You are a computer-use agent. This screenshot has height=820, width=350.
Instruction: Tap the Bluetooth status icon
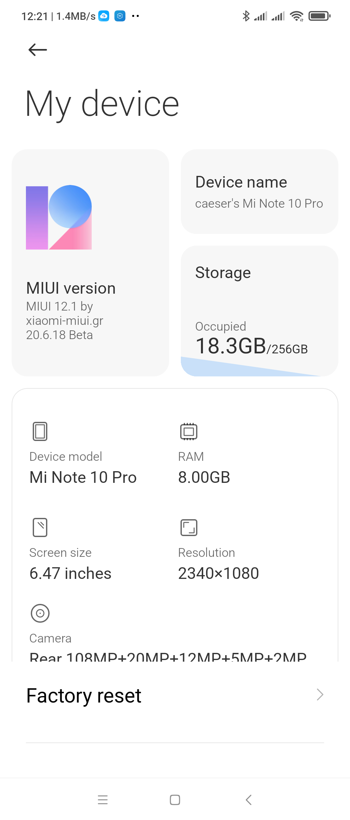246,16
